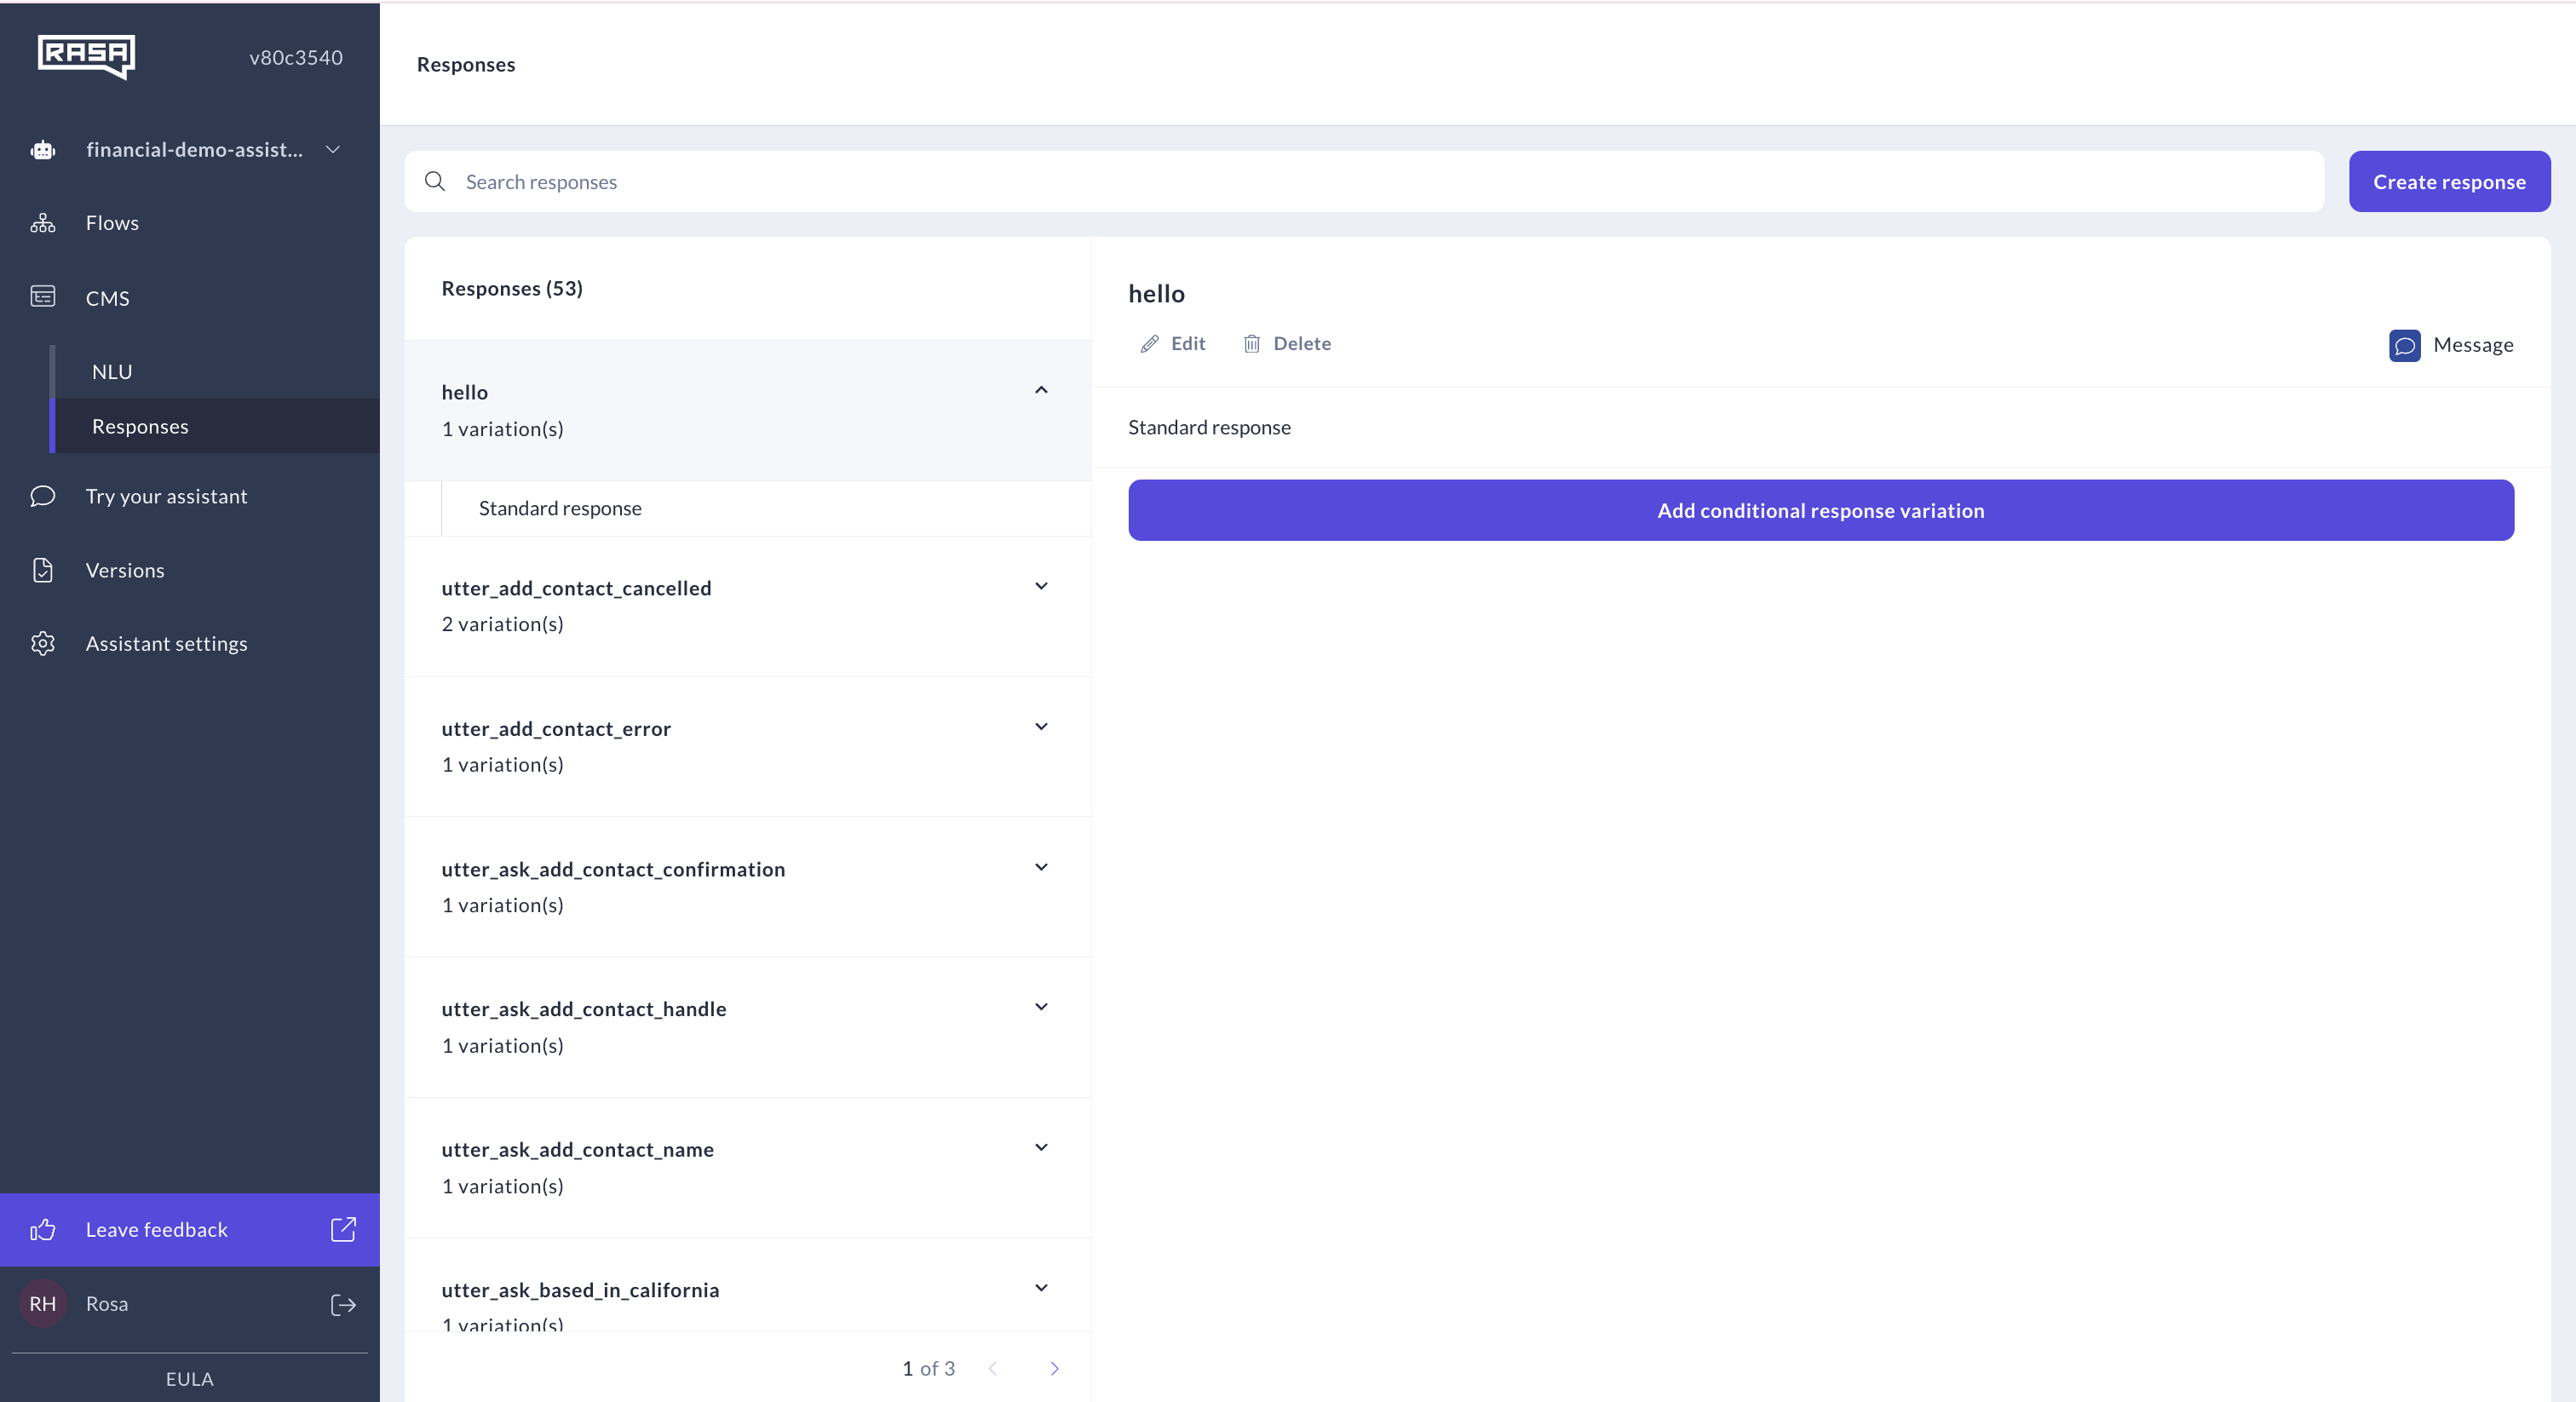The image size is (2576, 1402).
Task: Select Standard response under hello in the list
Action: coord(560,508)
